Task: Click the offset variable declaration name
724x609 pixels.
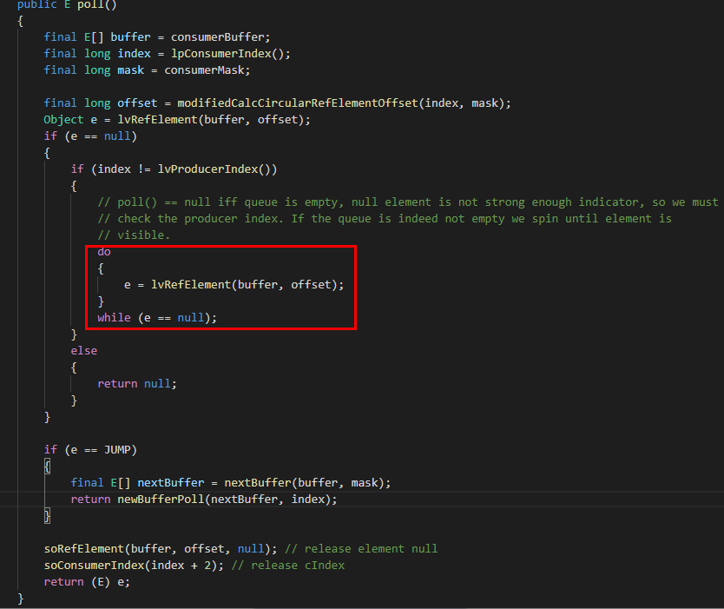Action: click(137, 103)
